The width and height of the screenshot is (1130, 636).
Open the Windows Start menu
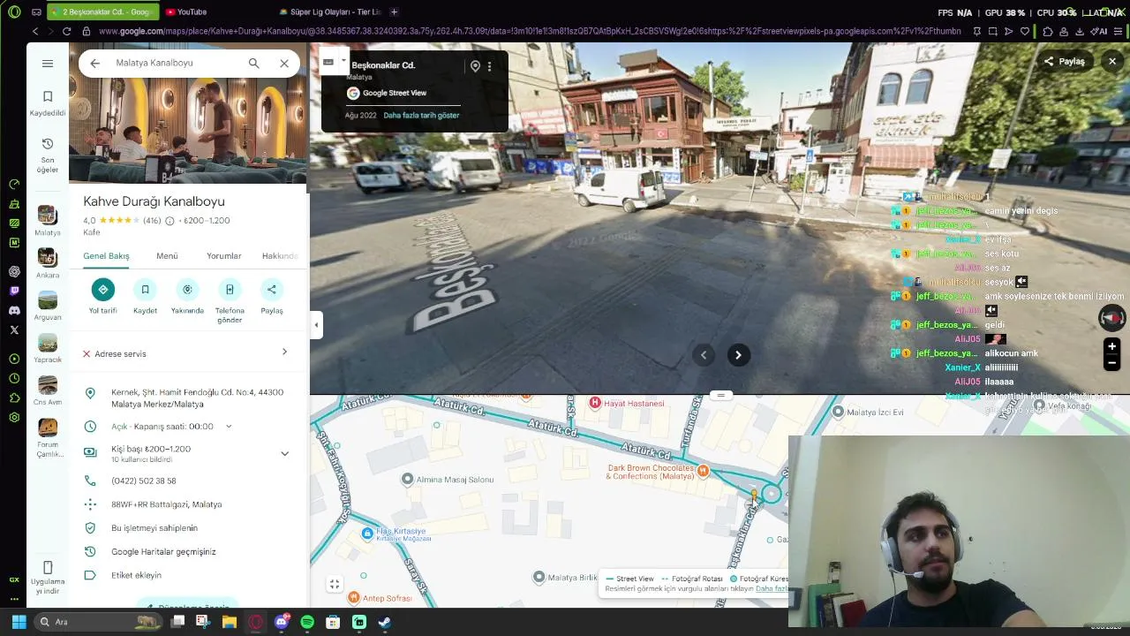[x=19, y=622]
